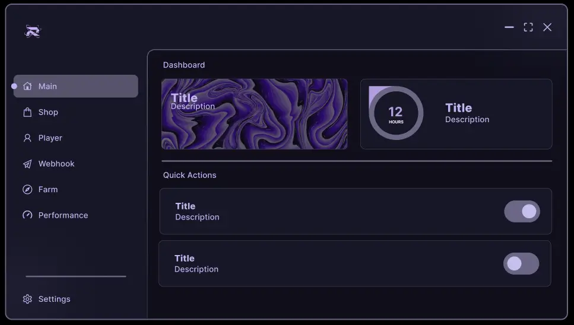Click the second Quick Actions card title
The height and width of the screenshot is (325, 574).
[x=184, y=258]
